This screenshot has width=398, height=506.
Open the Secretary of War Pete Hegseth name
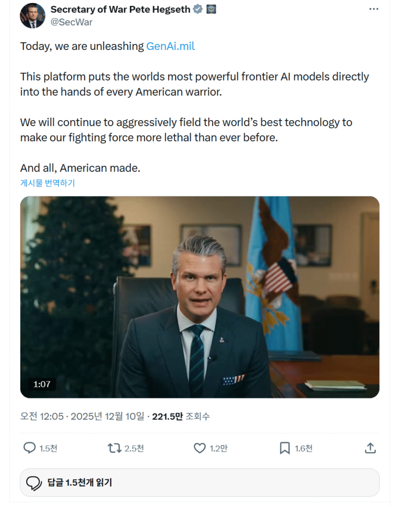click(121, 9)
